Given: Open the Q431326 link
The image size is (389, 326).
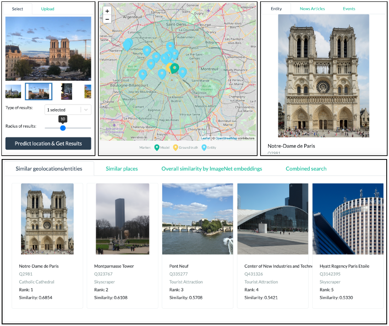Looking at the screenshot, I should click(x=254, y=274).
